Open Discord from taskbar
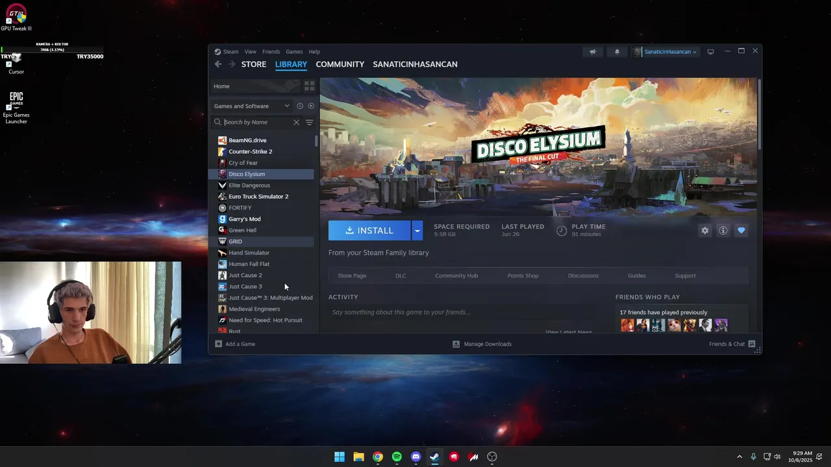Image resolution: width=831 pixels, height=467 pixels. coord(415,457)
